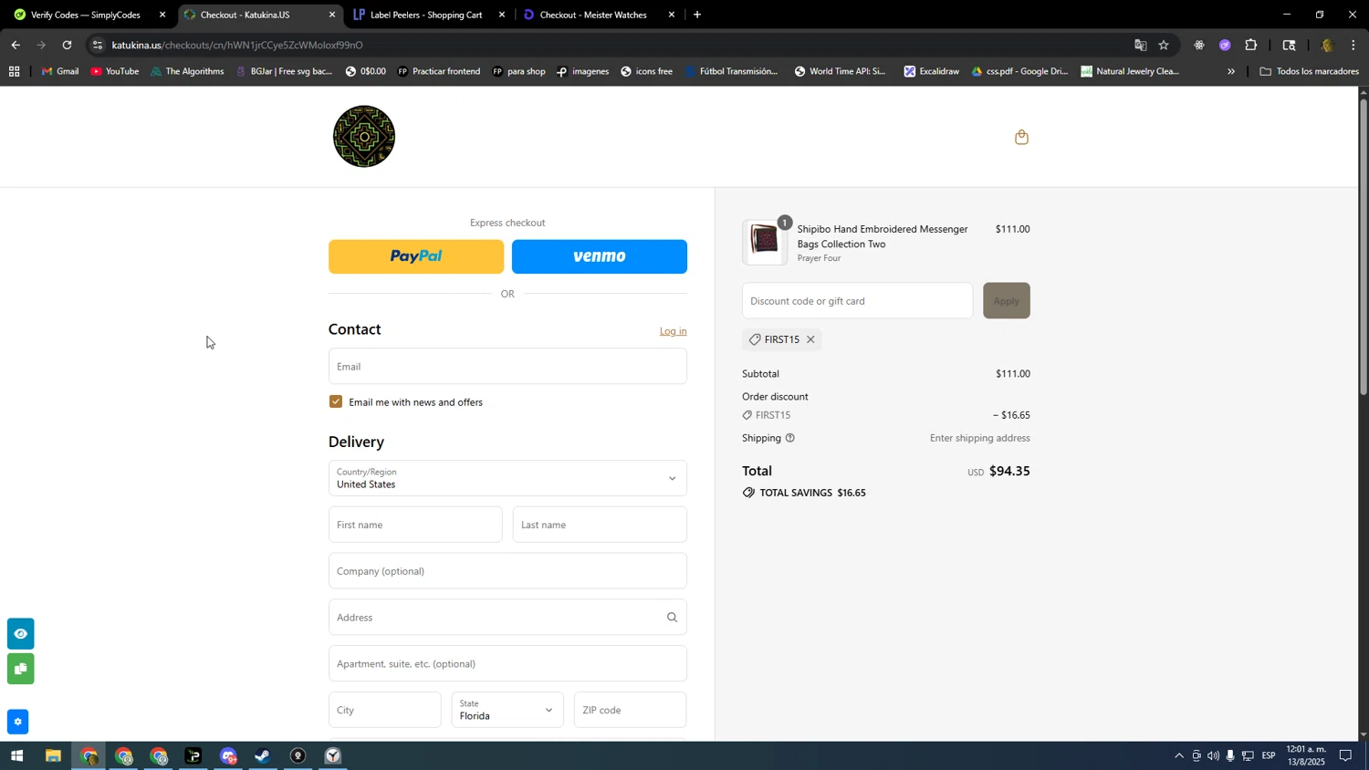Toggle Email me with news and offers
This screenshot has width=1369, height=770.
(x=336, y=401)
